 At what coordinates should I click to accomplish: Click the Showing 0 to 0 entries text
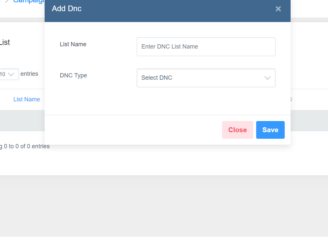click(25, 146)
